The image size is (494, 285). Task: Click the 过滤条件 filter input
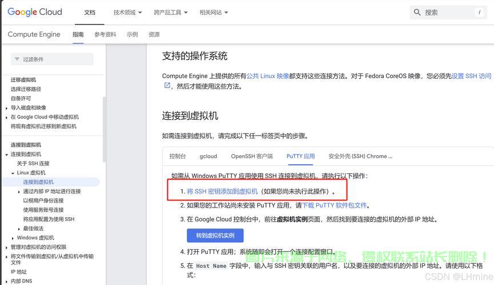[52, 59]
